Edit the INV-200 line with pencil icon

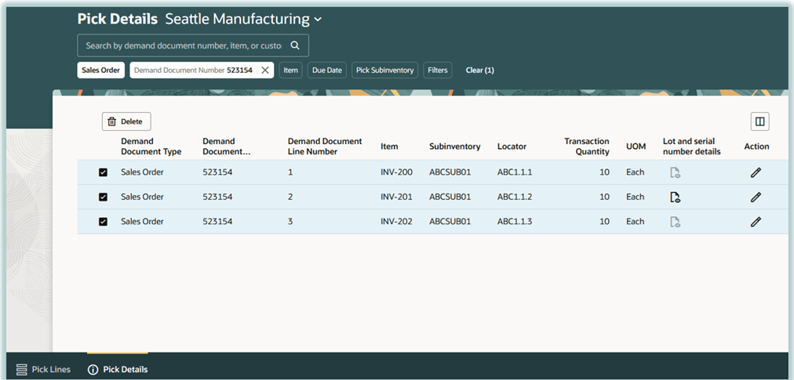(x=756, y=172)
